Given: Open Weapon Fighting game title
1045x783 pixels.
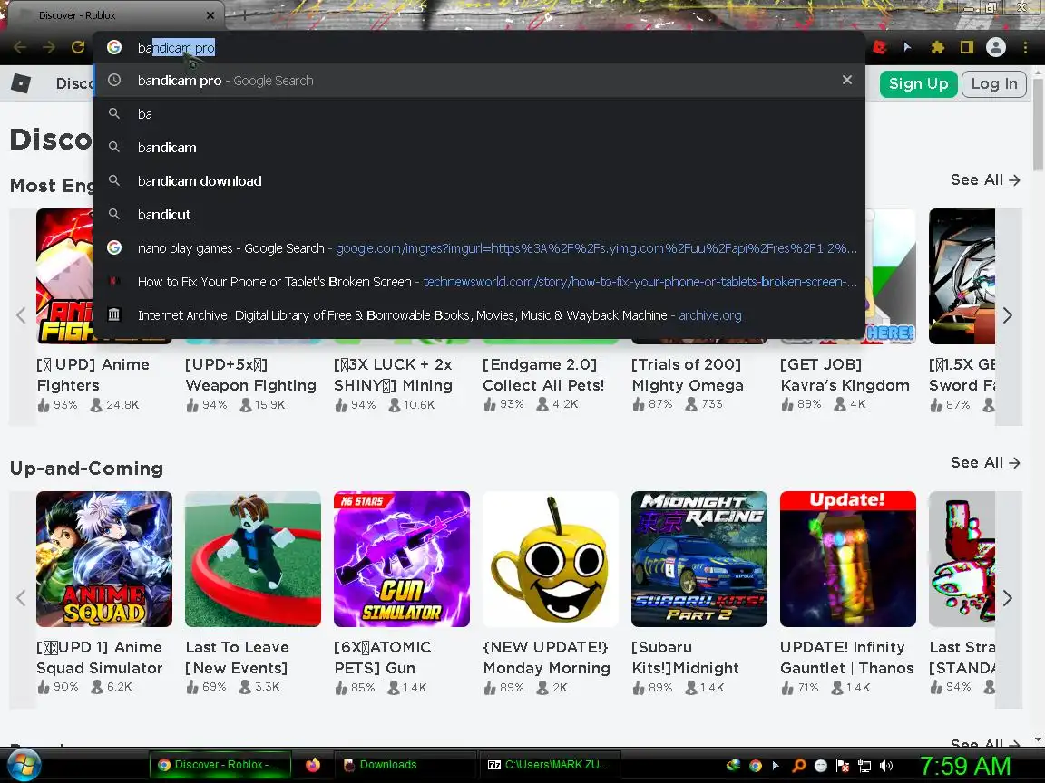Looking at the screenshot, I should tap(250, 375).
